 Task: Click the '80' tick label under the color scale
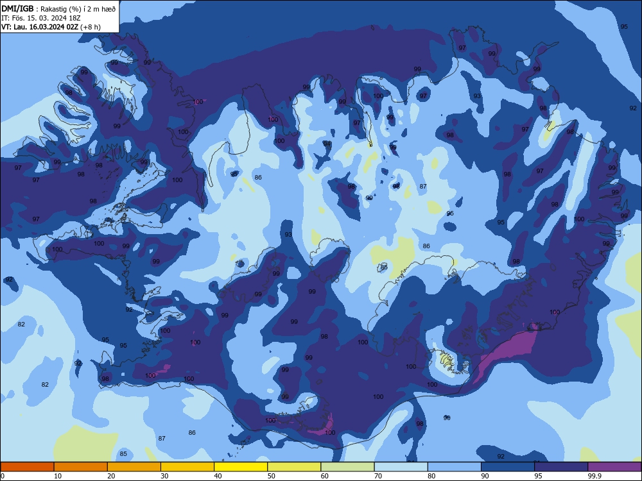[431, 476]
